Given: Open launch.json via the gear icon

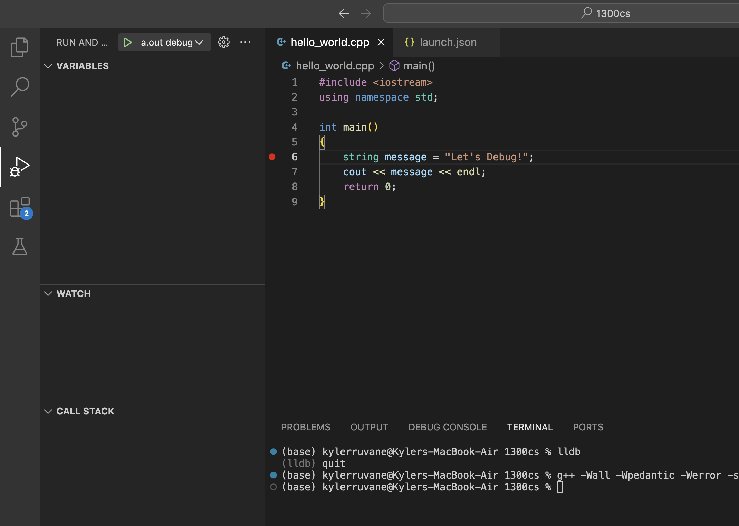Looking at the screenshot, I should 223,42.
